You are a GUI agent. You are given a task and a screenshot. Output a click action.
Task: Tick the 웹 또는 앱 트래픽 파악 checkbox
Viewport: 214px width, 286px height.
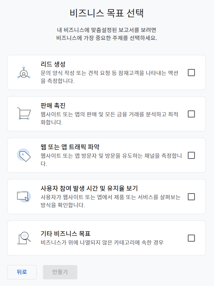[x=191, y=155]
